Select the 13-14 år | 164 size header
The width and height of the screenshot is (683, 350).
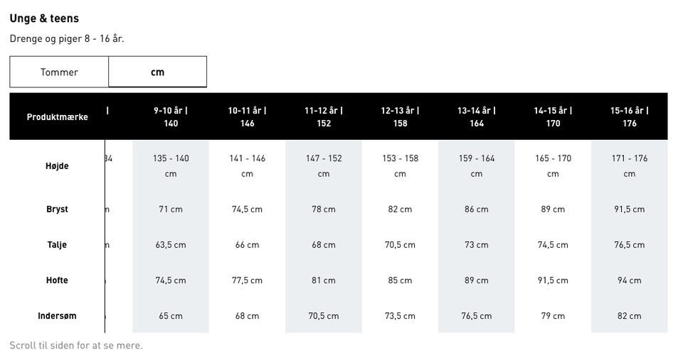[x=477, y=116]
